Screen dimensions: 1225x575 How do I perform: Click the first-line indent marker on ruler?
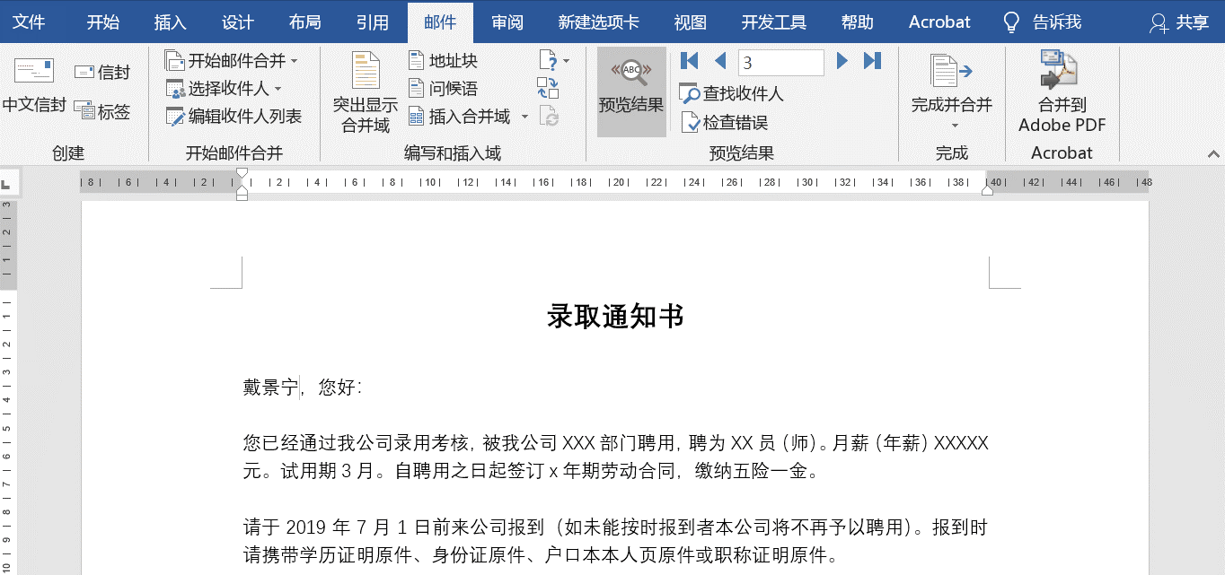pyautogui.click(x=242, y=173)
